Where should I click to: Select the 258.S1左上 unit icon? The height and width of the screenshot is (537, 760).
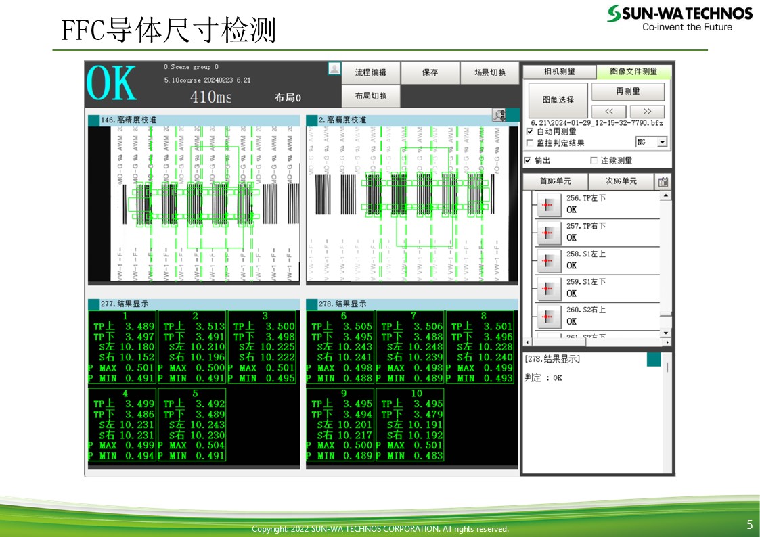pos(549,260)
